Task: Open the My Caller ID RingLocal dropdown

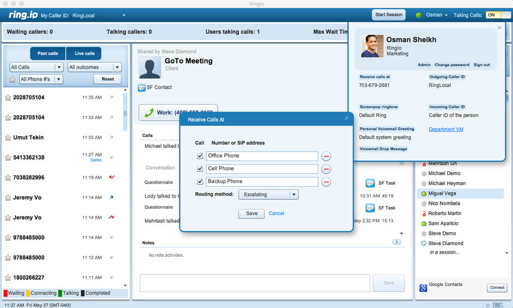Action: click(124, 15)
